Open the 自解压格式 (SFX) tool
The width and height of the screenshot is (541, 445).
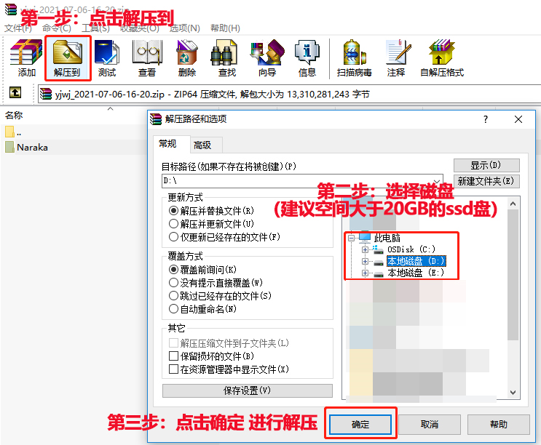click(441, 57)
